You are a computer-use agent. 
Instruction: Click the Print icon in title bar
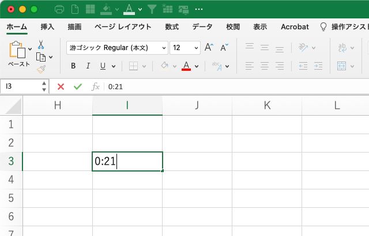59,9
